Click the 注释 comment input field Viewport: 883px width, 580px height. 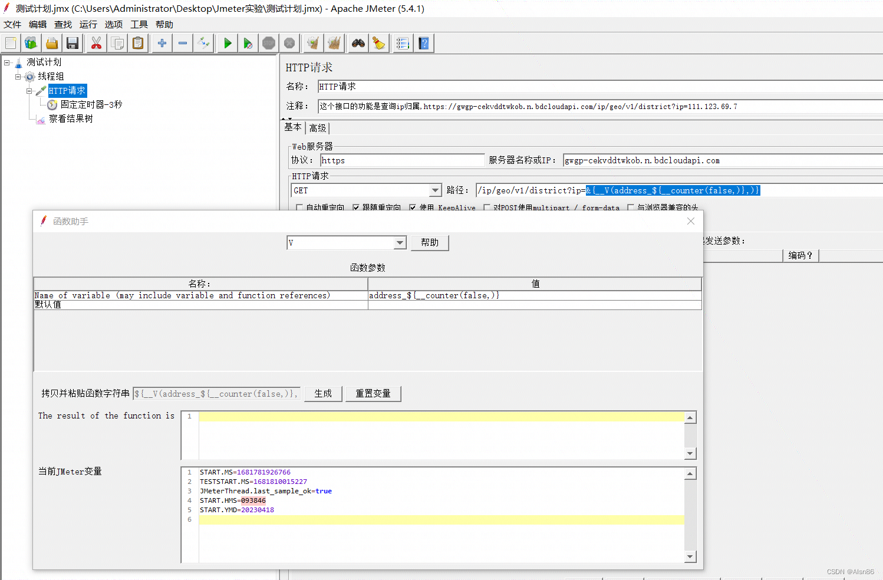coord(600,106)
